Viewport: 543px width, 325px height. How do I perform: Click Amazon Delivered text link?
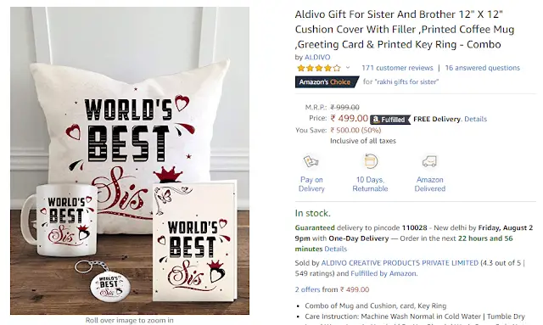click(430, 184)
